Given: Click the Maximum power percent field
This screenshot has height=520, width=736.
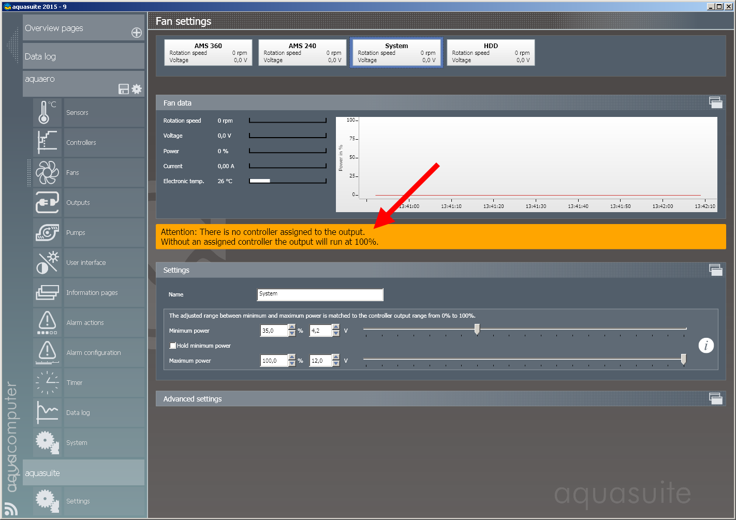Looking at the screenshot, I should point(274,361).
